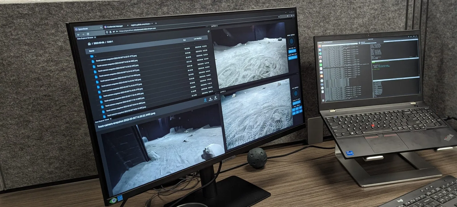Switch to the Spacefarer browser tab
The image size is (457, 207).
(x=88, y=29)
